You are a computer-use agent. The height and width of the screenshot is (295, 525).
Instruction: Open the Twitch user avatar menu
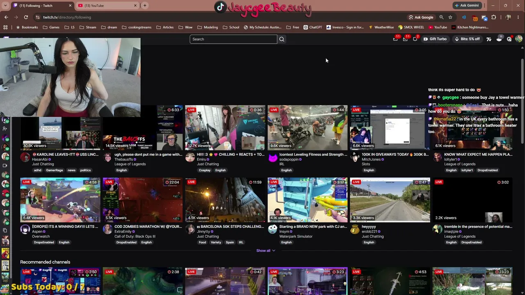[519, 39]
